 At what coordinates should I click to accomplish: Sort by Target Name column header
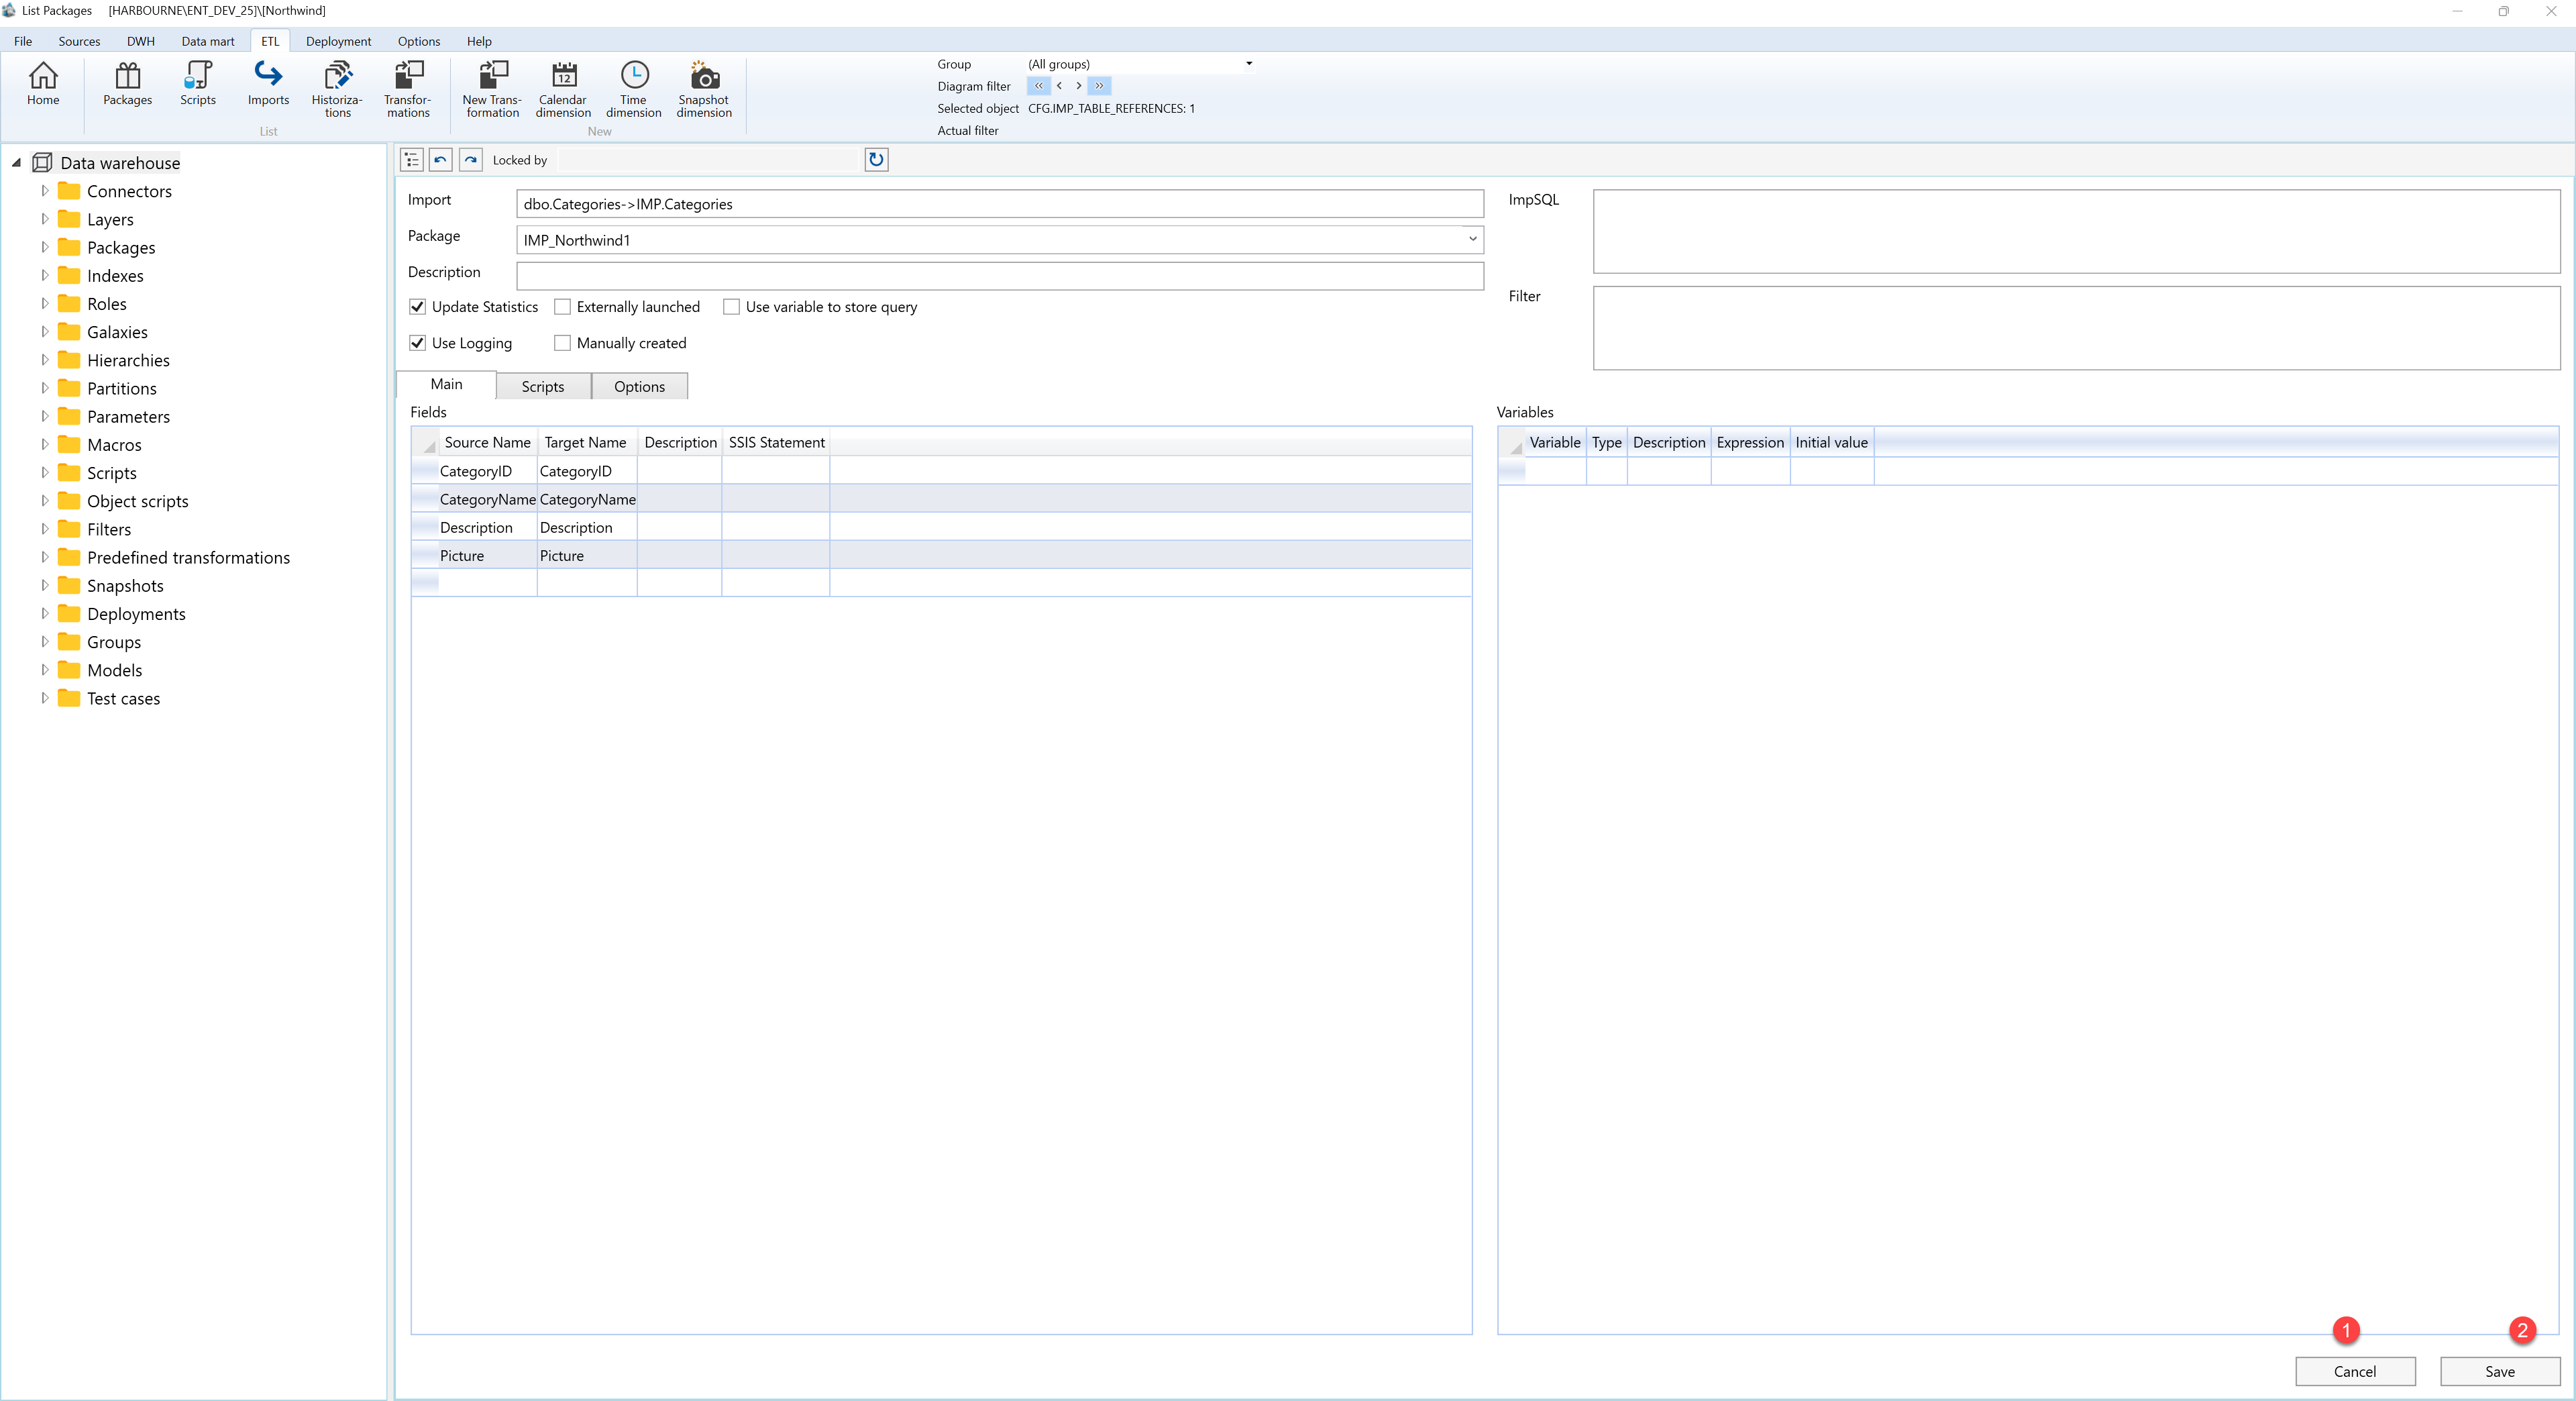coord(586,442)
